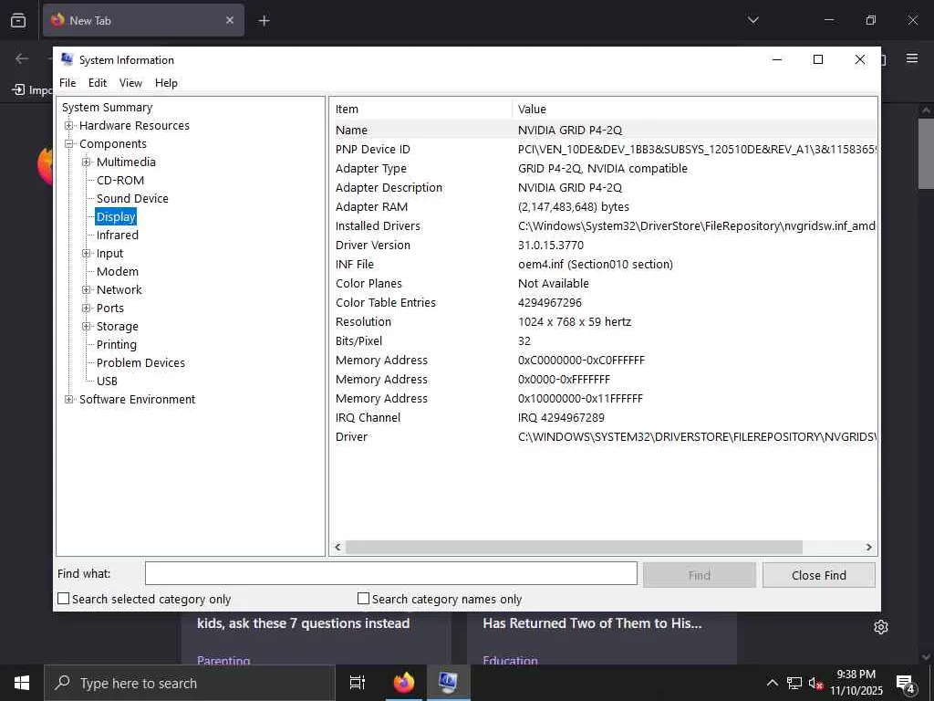Open Firefox application menu (hamburger)
Image resolution: width=934 pixels, height=701 pixels.
click(912, 58)
